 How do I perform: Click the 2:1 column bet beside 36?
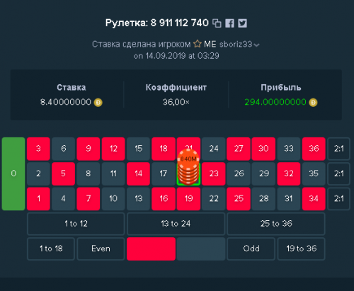point(338,149)
